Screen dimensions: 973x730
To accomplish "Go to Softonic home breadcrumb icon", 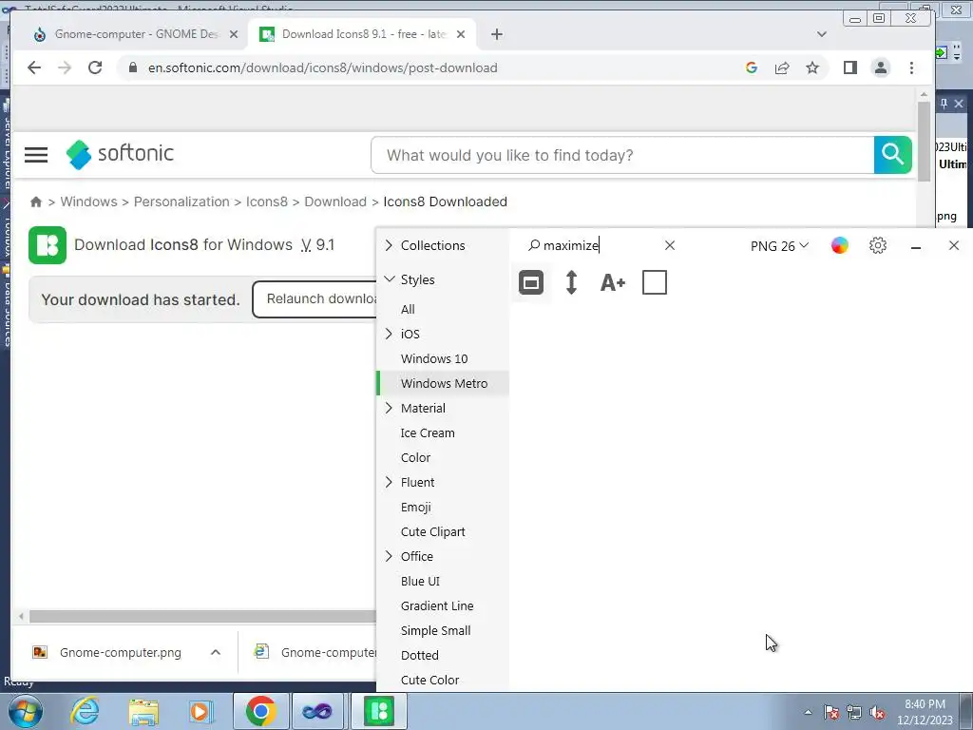I will click(x=36, y=202).
